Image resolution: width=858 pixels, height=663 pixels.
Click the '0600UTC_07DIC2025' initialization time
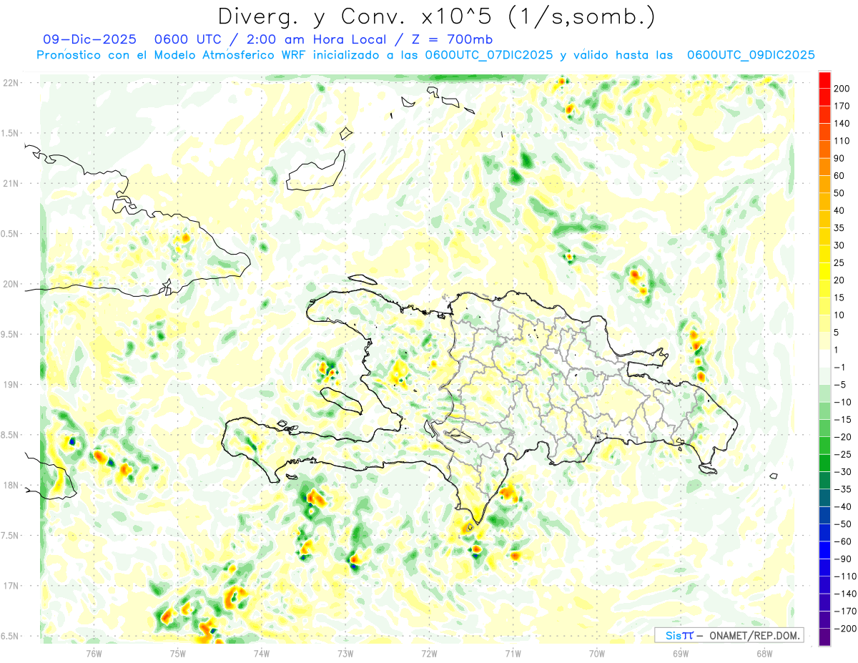pos(489,55)
